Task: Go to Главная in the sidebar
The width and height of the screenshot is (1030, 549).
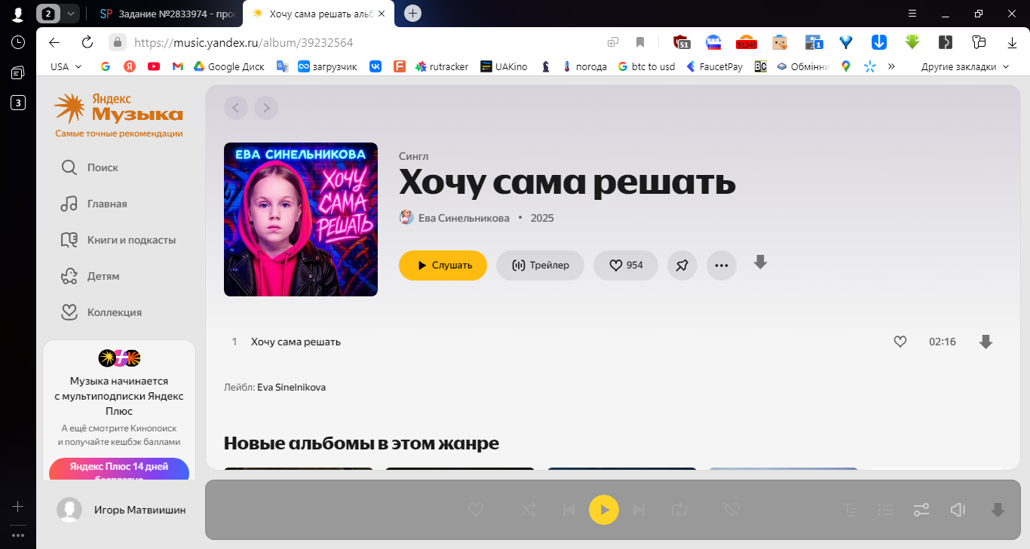Action: [94, 204]
